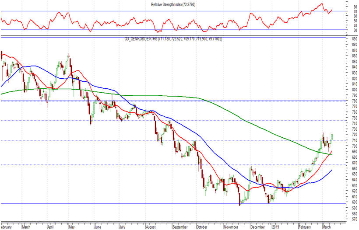Select the "580" price axis label

pyautogui.click(x=355, y=213)
